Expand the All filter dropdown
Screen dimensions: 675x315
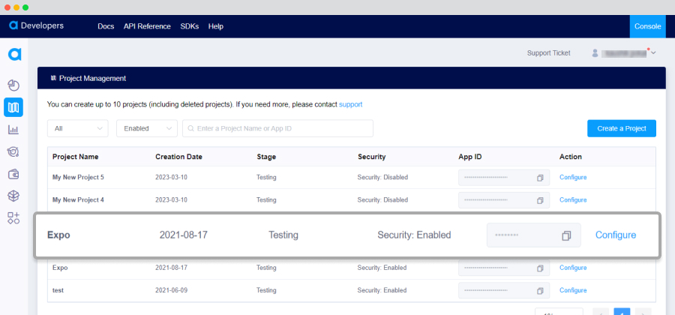[78, 128]
